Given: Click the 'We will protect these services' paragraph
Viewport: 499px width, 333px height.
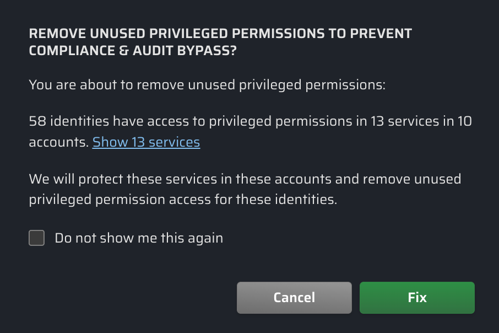Looking at the screenshot, I should [245, 179].
